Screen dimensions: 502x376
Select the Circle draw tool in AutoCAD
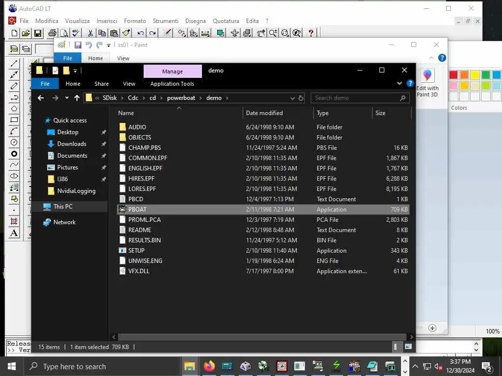click(x=14, y=142)
